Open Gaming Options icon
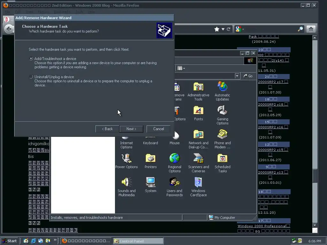 point(222,115)
